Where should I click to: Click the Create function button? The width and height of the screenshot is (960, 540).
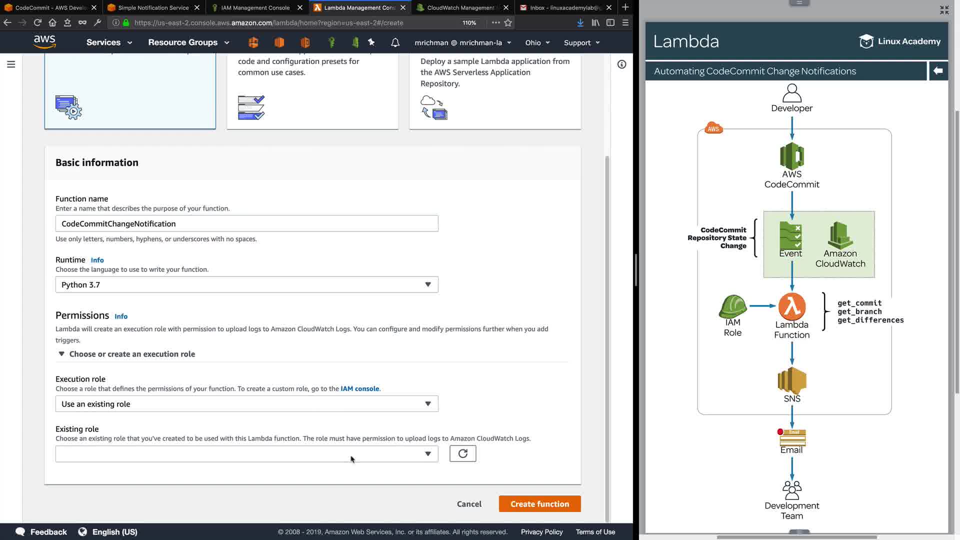tap(539, 504)
